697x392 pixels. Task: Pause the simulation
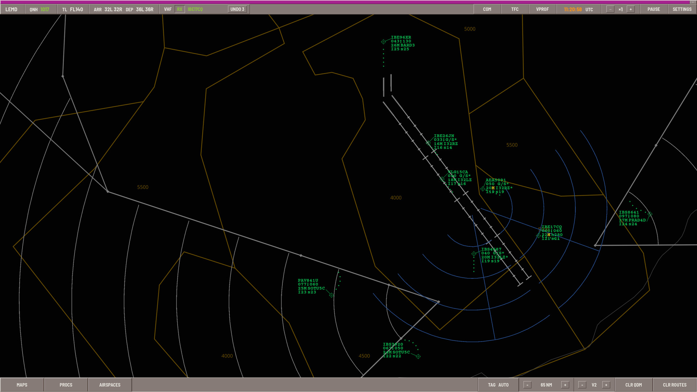point(653,9)
